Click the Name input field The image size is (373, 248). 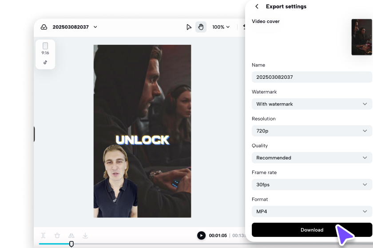[x=312, y=77]
